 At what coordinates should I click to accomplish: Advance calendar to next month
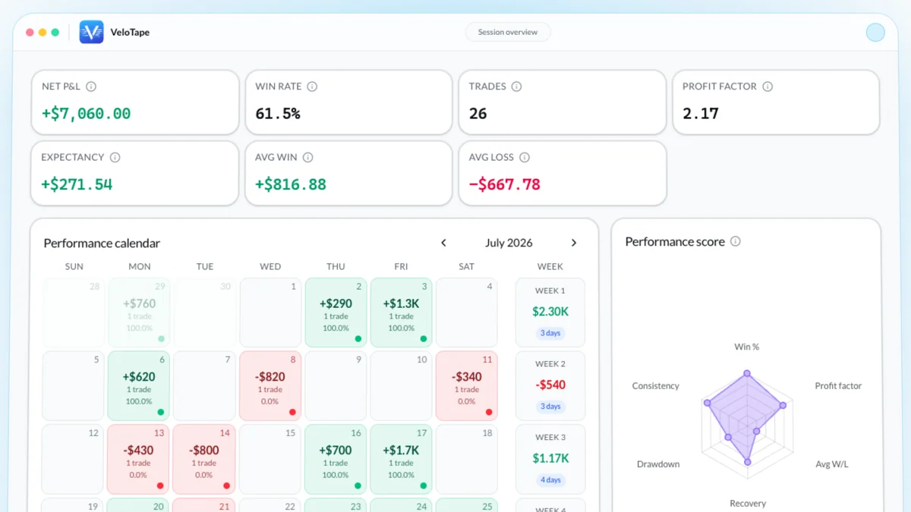coord(574,243)
